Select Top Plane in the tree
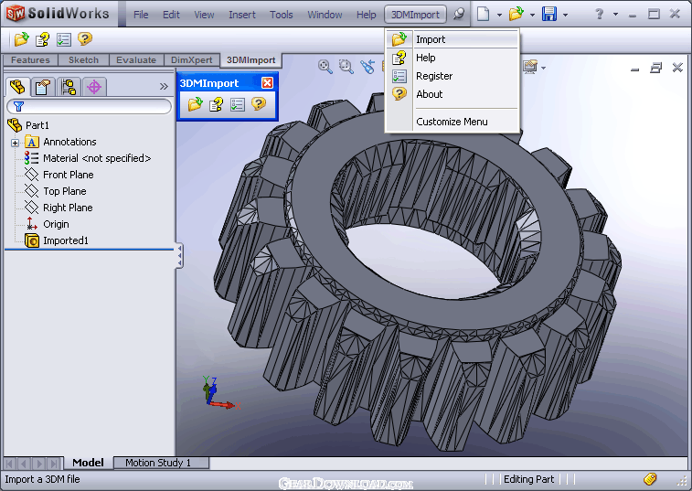This screenshot has width=692, height=491. tap(64, 191)
